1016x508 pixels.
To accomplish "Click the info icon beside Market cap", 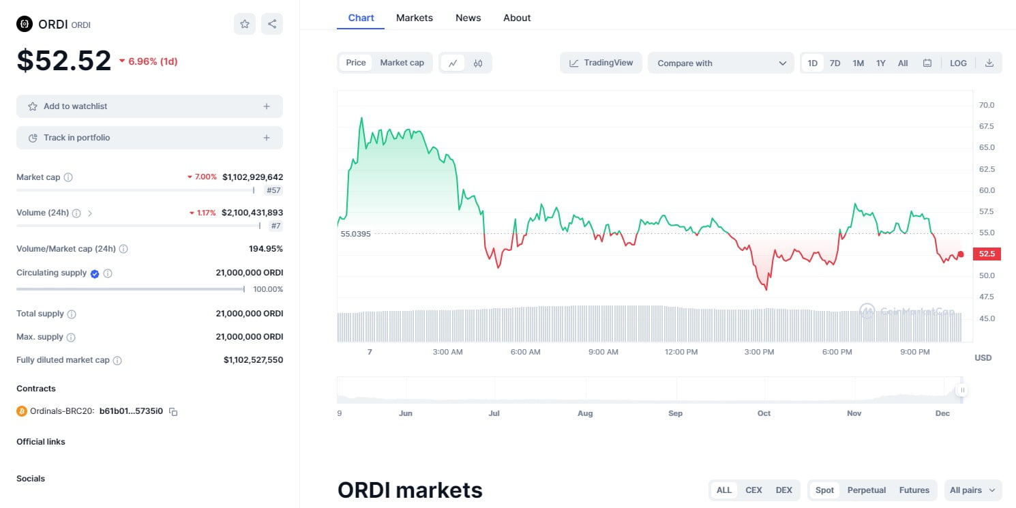I will click(x=68, y=177).
